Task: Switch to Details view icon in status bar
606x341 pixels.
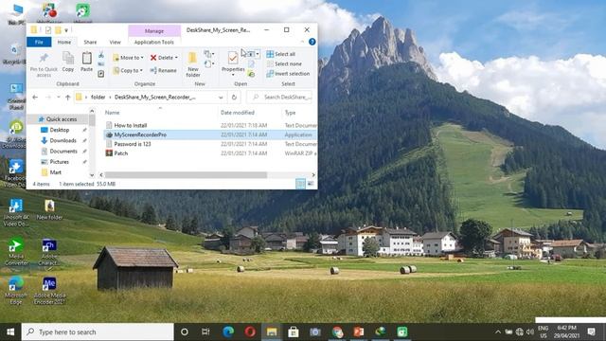Action: 300,184
